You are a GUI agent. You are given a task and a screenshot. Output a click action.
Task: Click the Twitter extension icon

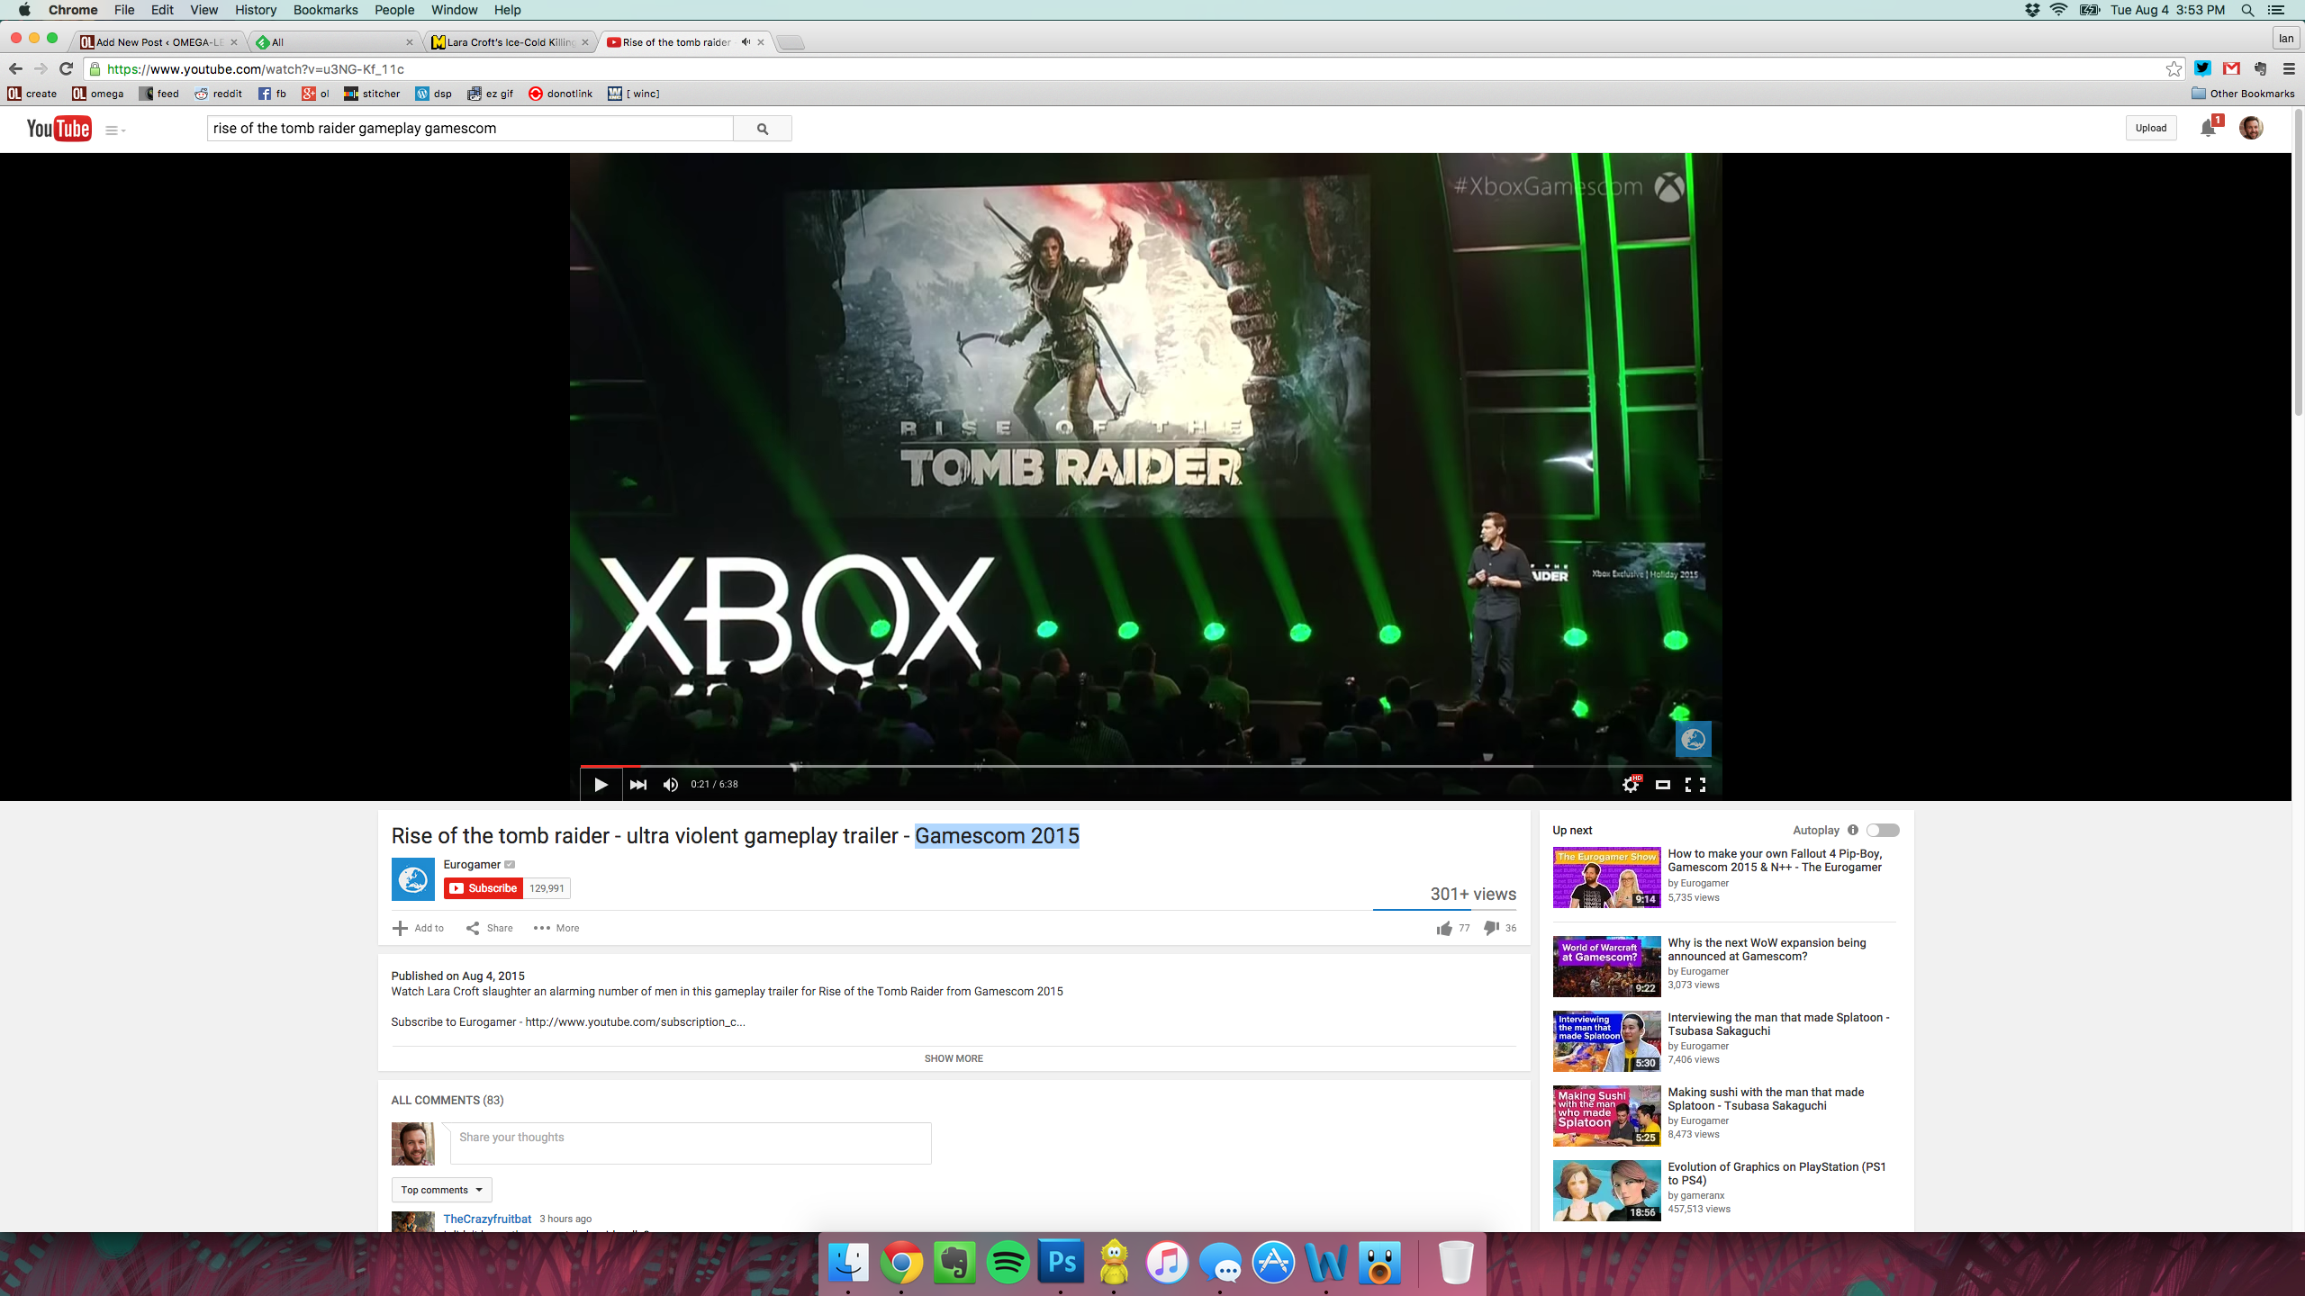tap(2202, 68)
